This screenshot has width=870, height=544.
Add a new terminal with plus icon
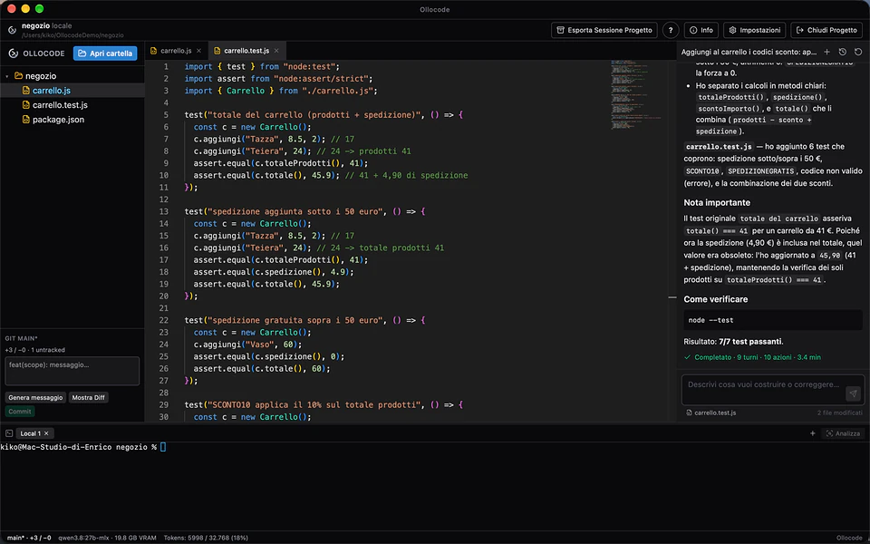(812, 433)
